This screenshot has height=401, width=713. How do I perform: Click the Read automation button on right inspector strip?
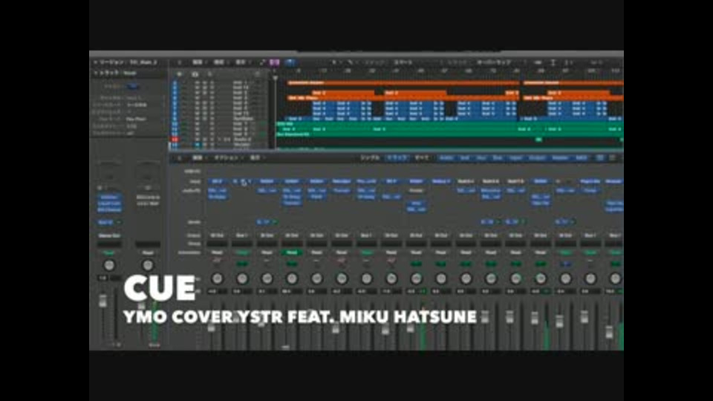148,252
